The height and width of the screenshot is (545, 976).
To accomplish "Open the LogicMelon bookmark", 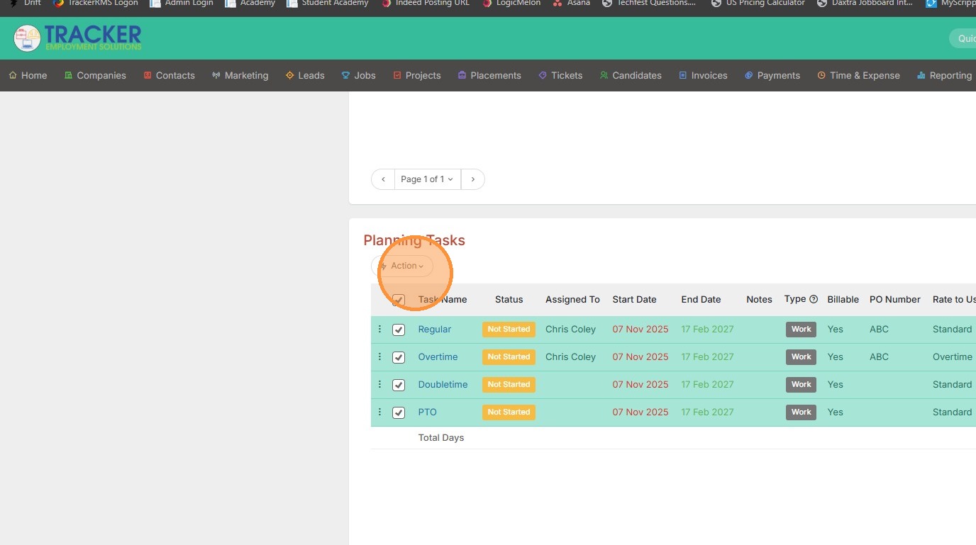I will pyautogui.click(x=511, y=3).
